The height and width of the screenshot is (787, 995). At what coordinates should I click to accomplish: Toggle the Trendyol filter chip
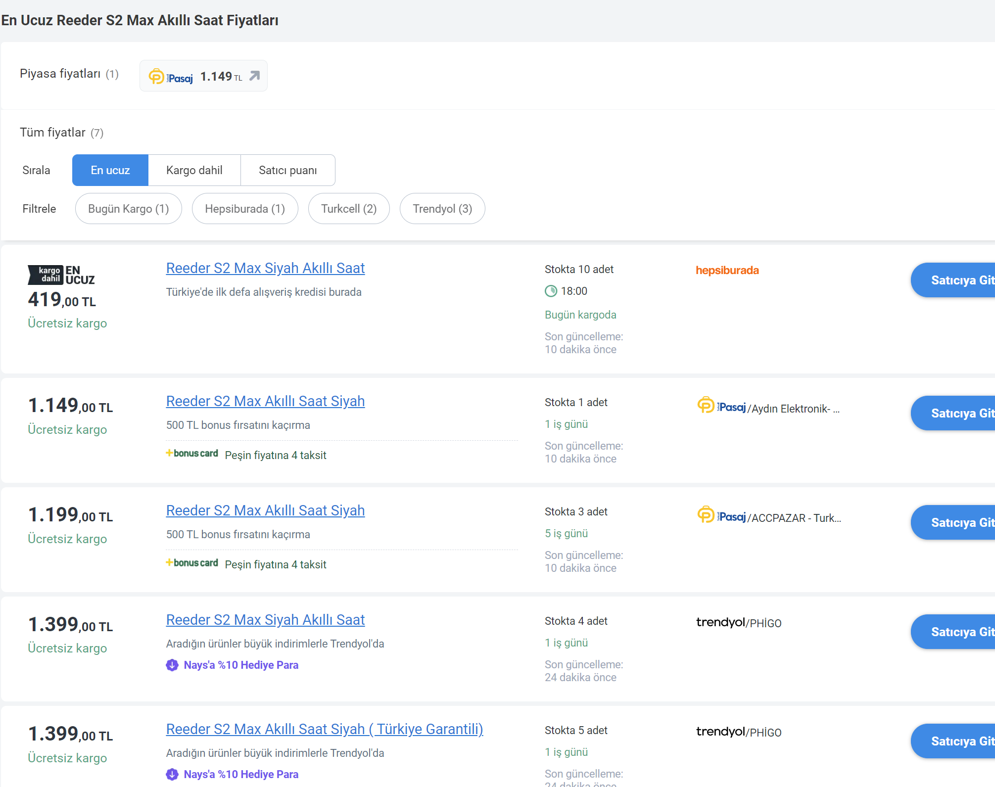(442, 209)
